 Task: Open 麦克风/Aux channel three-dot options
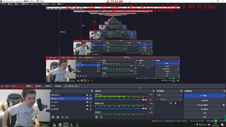[x=151, y=100]
